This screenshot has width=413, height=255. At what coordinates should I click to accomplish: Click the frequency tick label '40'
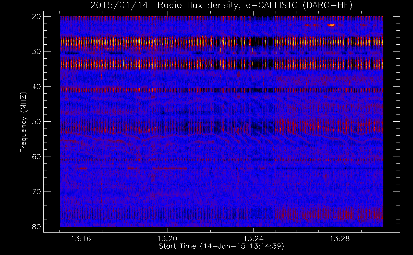37,87
